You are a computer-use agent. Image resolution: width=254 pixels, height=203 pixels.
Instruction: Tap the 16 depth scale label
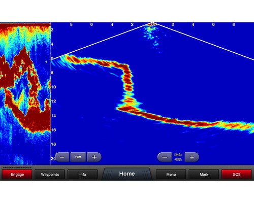[53, 130]
